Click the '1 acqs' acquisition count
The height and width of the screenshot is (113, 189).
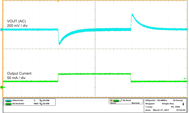point(149,107)
